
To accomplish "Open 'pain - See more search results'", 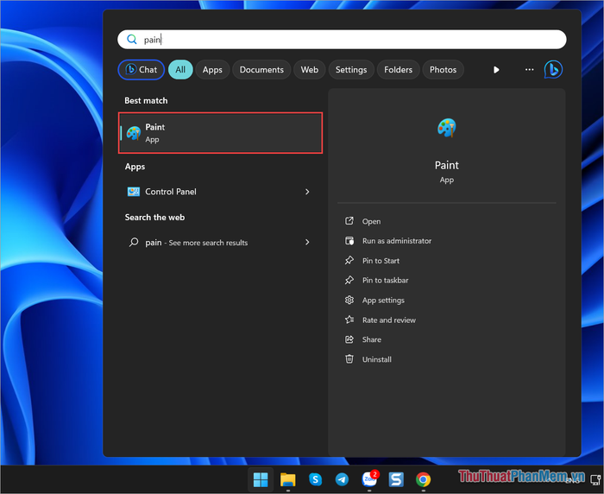I will 220,242.
